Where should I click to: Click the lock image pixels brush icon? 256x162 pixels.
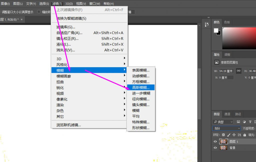point(229,135)
